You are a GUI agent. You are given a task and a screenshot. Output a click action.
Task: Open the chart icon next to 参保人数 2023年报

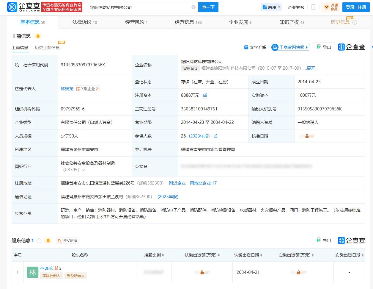[x=216, y=136]
